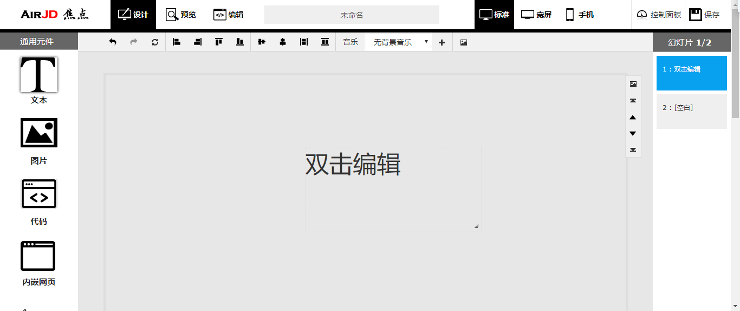Select the 标准 standard screen mode
Screen dimensions: 740x311
(x=495, y=15)
